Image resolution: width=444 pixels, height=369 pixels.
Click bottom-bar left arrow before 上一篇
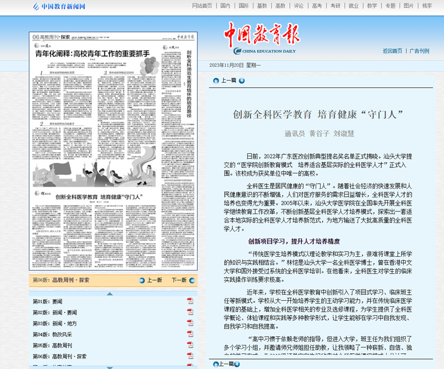pyautogui.click(x=216, y=364)
